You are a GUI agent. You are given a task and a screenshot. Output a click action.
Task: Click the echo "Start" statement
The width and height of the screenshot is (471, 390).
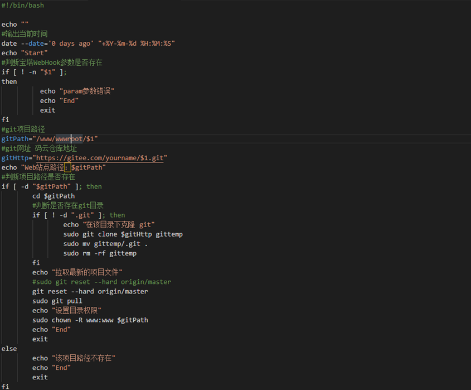tap(25, 53)
